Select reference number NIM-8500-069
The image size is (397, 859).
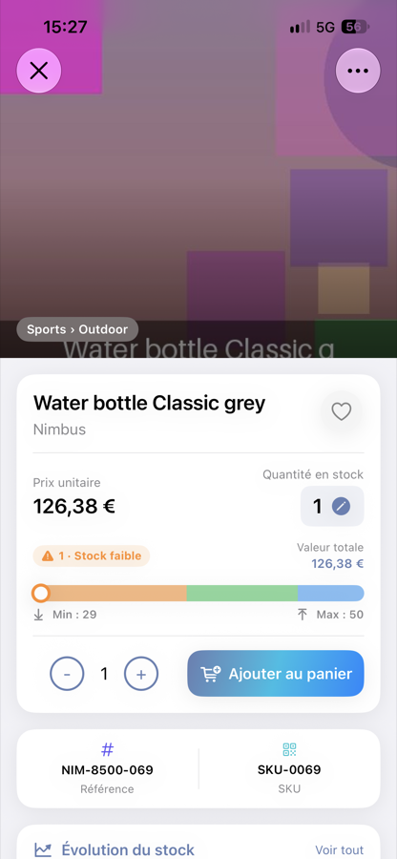pyautogui.click(x=107, y=770)
